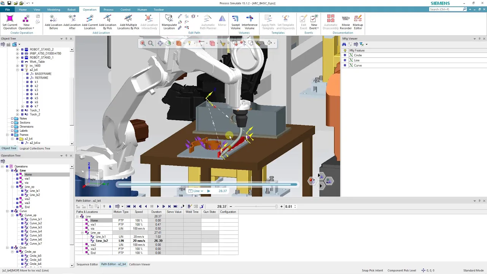Click Component Pick Level status item
487x274 pixels.
(402, 271)
